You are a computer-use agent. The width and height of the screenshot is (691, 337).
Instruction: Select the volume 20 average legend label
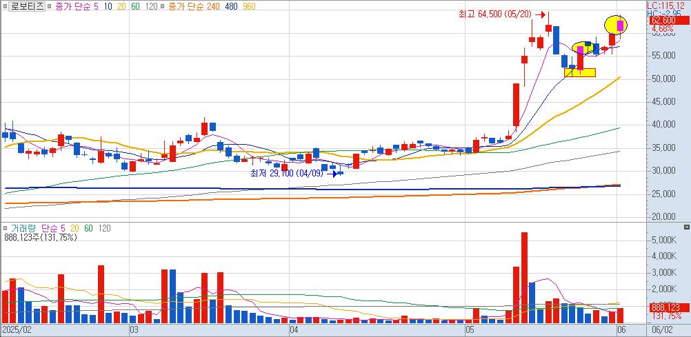coord(75,228)
